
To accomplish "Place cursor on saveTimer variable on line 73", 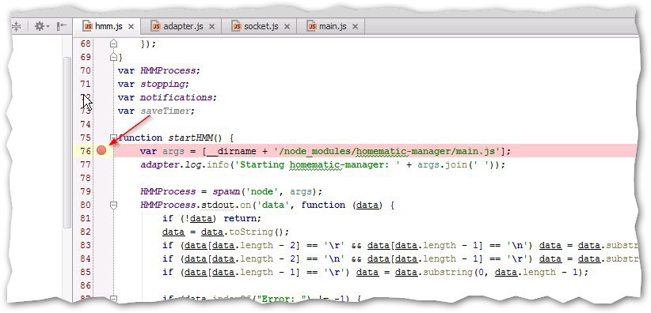I will pyautogui.click(x=166, y=111).
